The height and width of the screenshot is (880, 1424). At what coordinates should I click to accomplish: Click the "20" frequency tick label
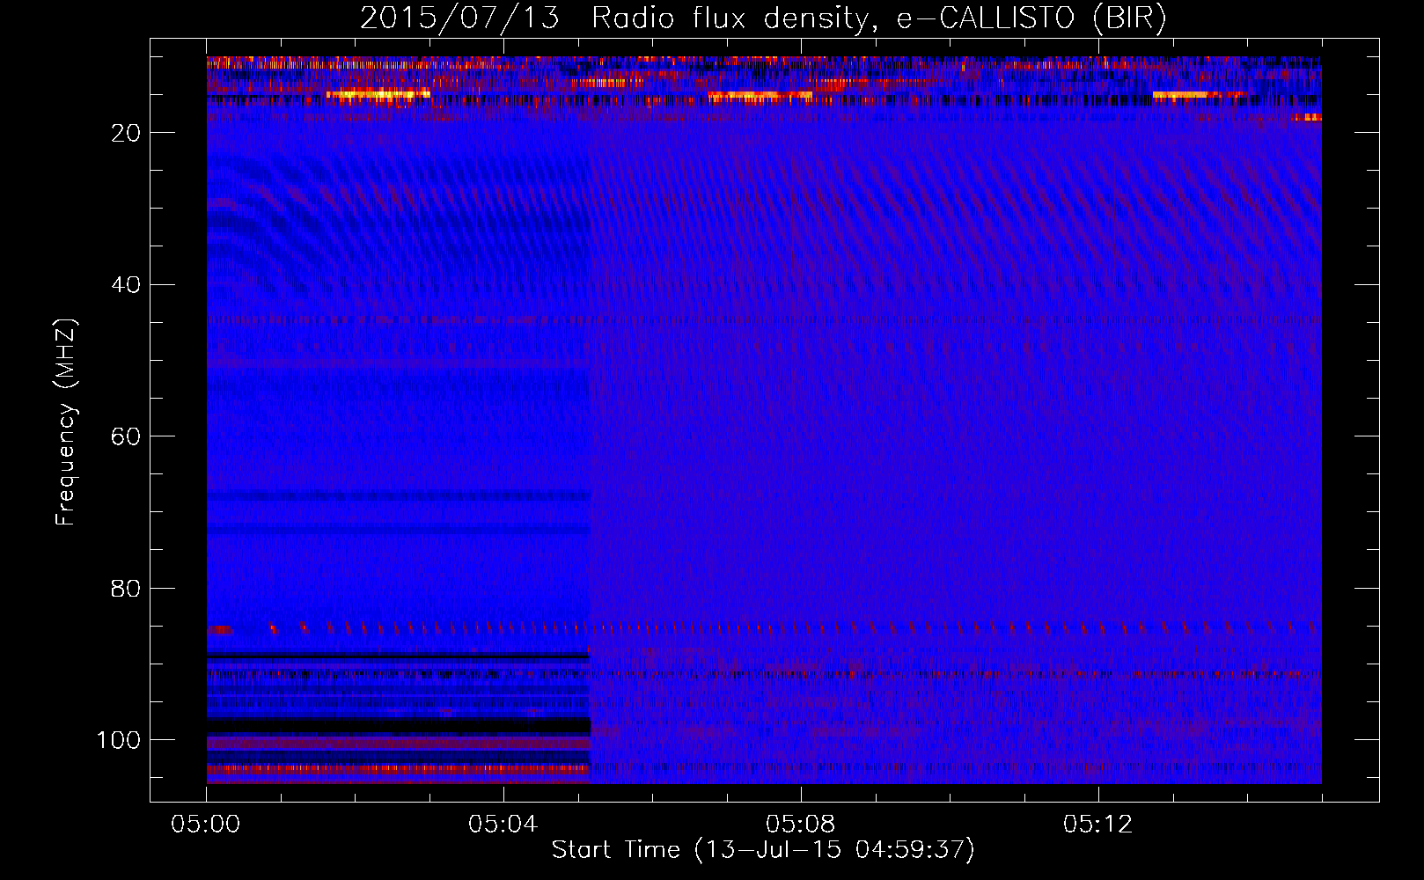(x=127, y=133)
